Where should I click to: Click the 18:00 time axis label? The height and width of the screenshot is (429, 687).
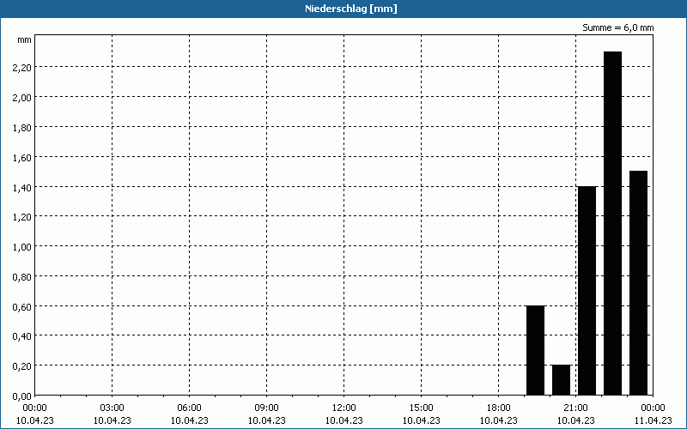(x=499, y=408)
